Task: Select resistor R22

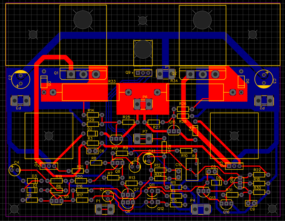Action: tap(259, 175)
